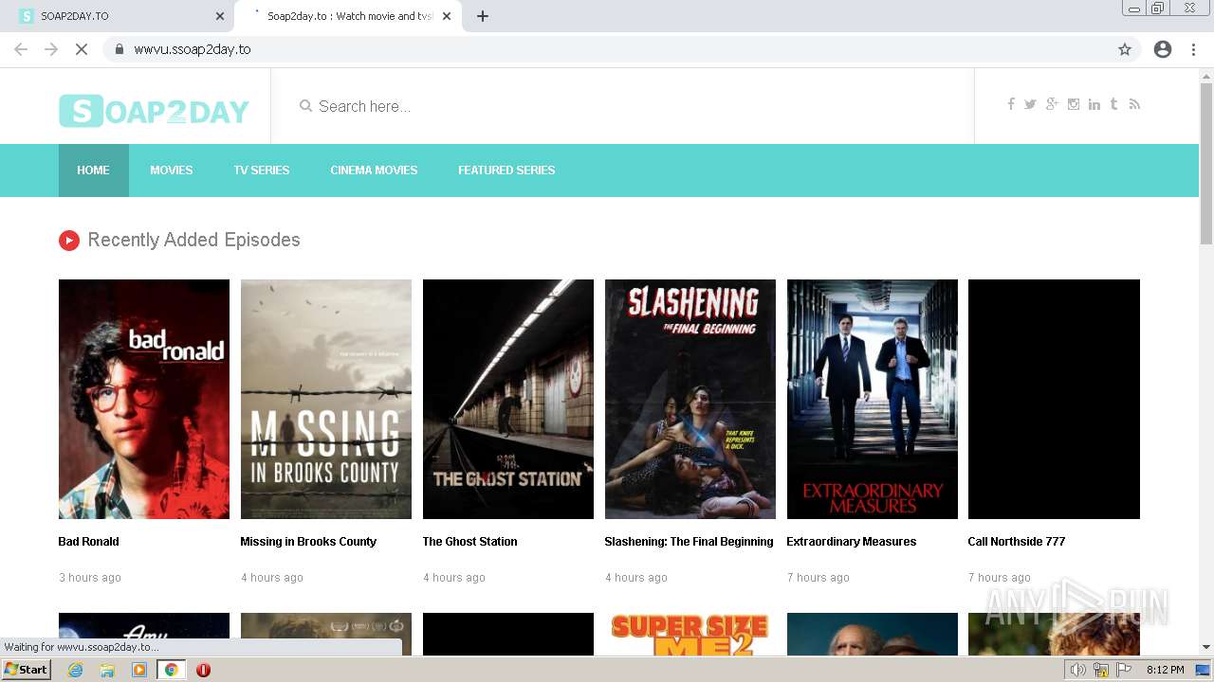Screen dimensions: 1214x682
Task: Click the volume speaker tray icon
Action: [x=1077, y=670]
